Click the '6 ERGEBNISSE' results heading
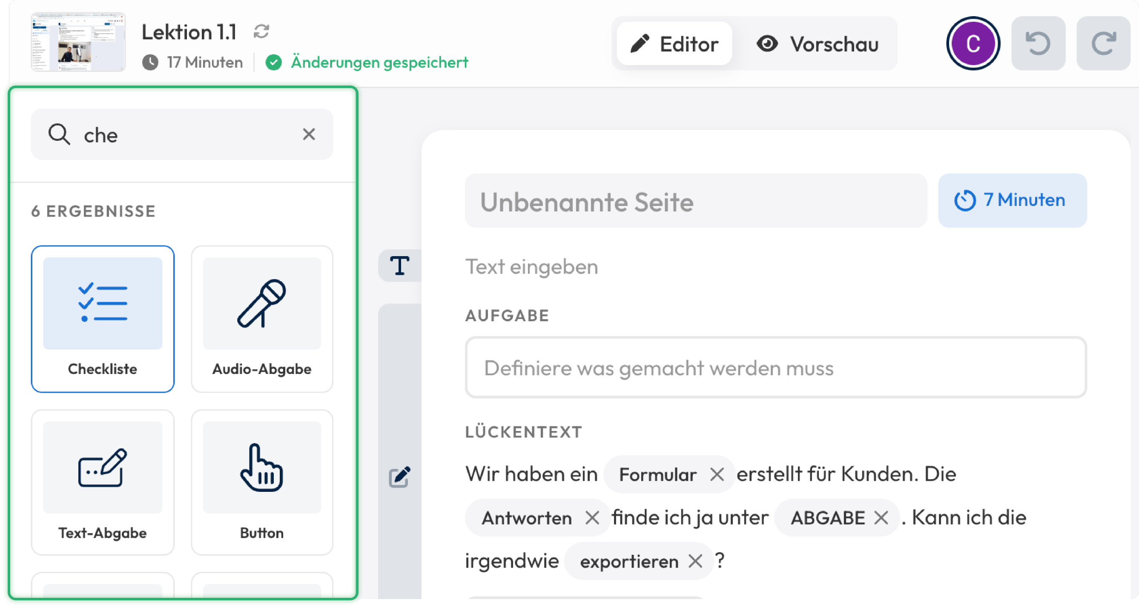 click(93, 211)
